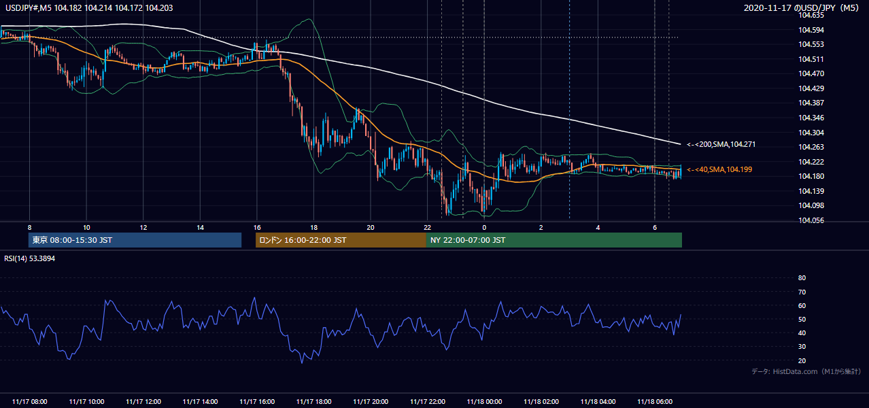Click the RSI scale value 20
The height and width of the screenshot is (408, 869).
(x=802, y=360)
